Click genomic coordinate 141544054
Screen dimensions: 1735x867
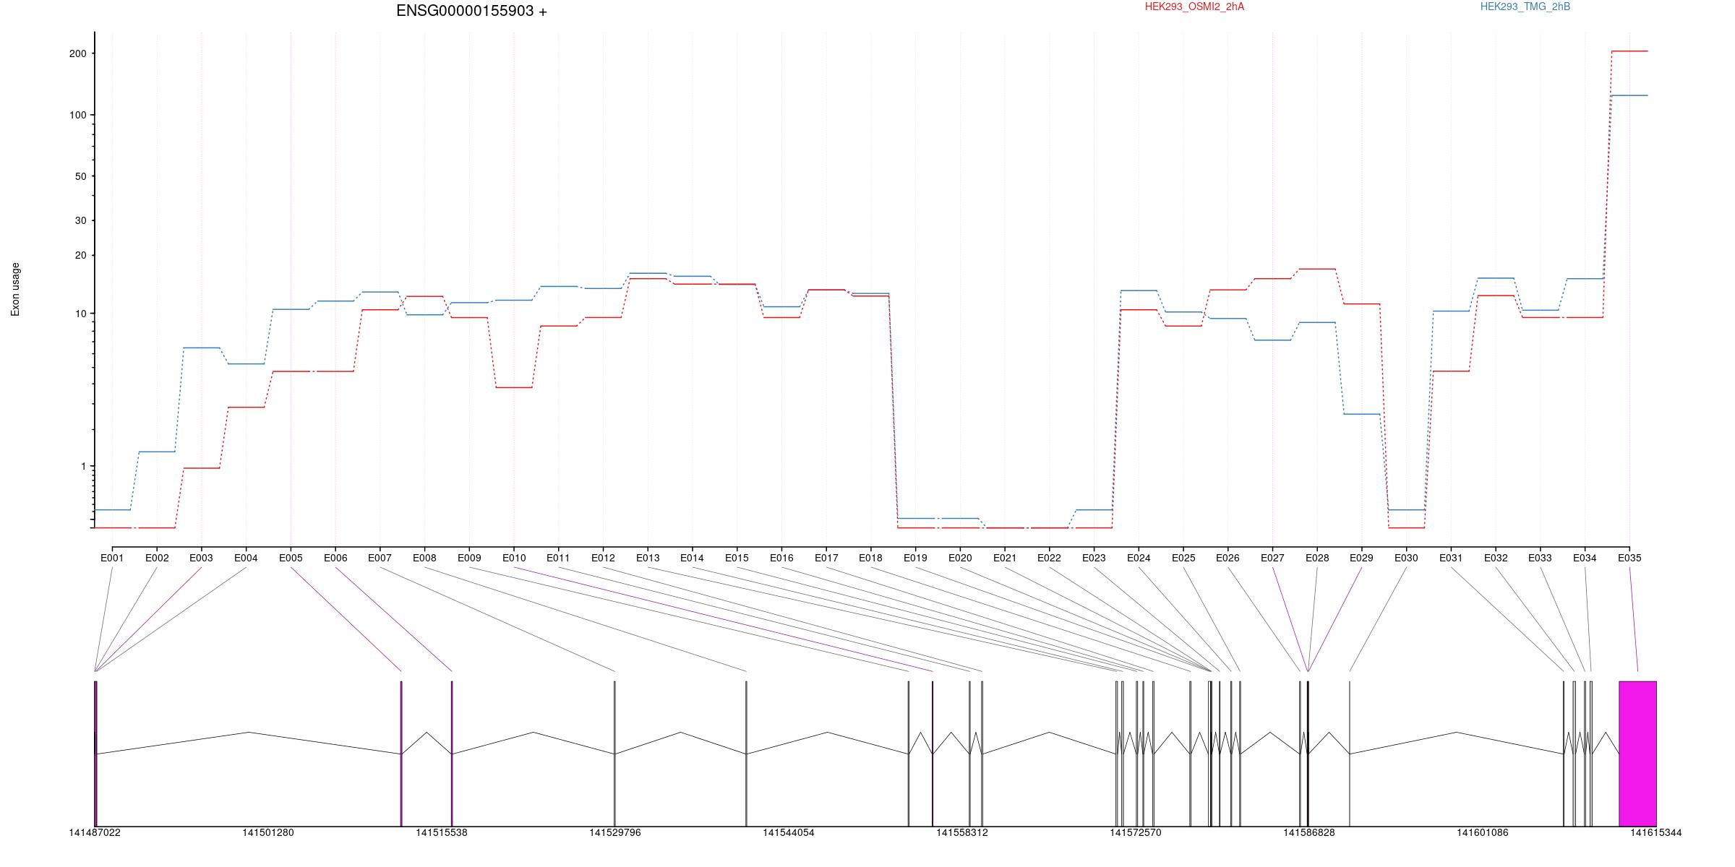point(789,832)
